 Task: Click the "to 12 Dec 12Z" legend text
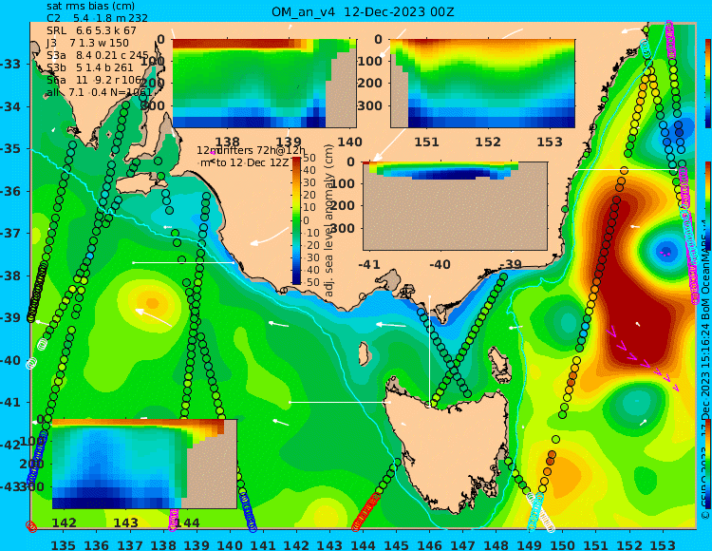[253, 162]
